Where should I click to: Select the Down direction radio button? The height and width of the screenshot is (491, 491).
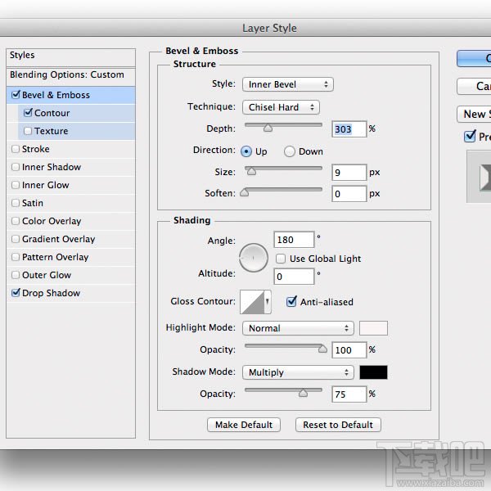[290, 151]
